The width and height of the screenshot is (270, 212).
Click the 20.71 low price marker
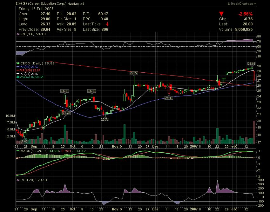tap(105, 119)
